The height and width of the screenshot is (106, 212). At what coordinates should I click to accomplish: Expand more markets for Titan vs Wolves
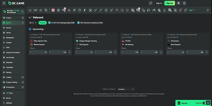point(69,52)
